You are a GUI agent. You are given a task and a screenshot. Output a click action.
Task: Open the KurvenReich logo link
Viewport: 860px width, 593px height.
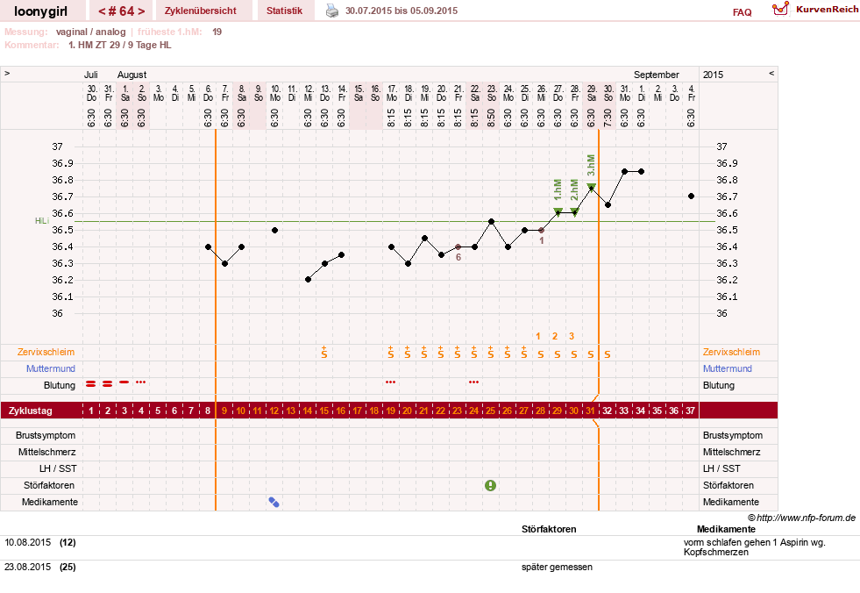click(815, 10)
